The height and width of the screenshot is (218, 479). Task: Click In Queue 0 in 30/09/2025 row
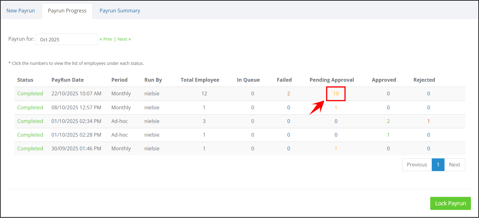253,148
